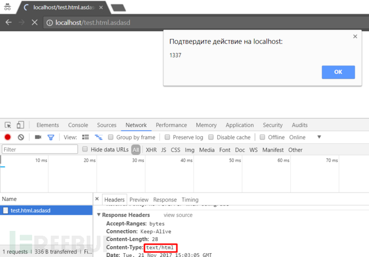Click the browser back arrow
This screenshot has height=257, width=369.
pyautogui.click(x=9, y=22)
